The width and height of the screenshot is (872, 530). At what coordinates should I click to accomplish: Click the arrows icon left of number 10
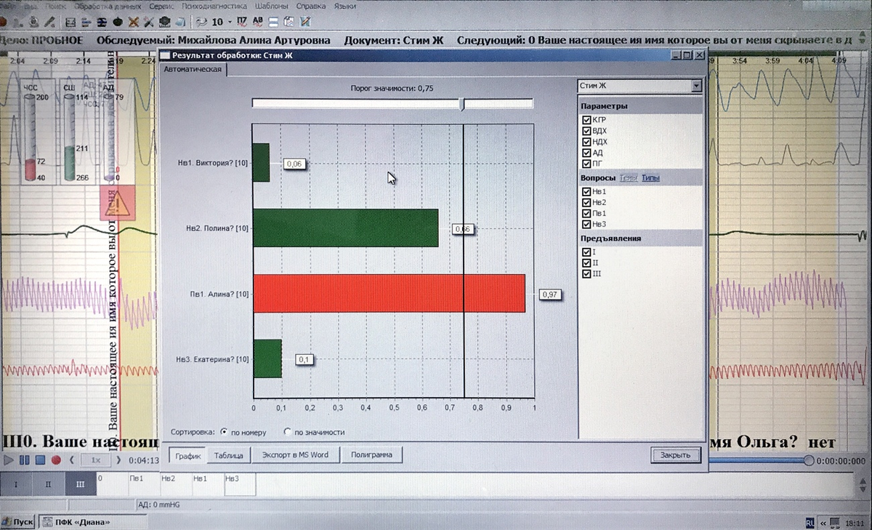coord(201,23)
